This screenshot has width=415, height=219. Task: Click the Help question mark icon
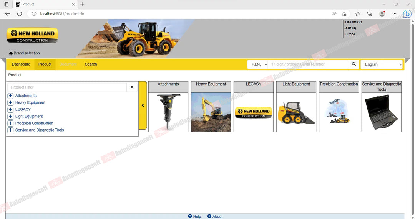coord(190,216)
